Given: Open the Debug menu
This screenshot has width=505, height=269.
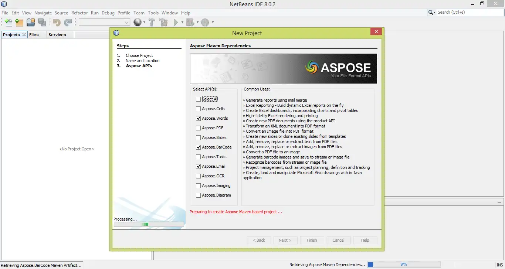Looking at the screenshot, I should [108, 13].
